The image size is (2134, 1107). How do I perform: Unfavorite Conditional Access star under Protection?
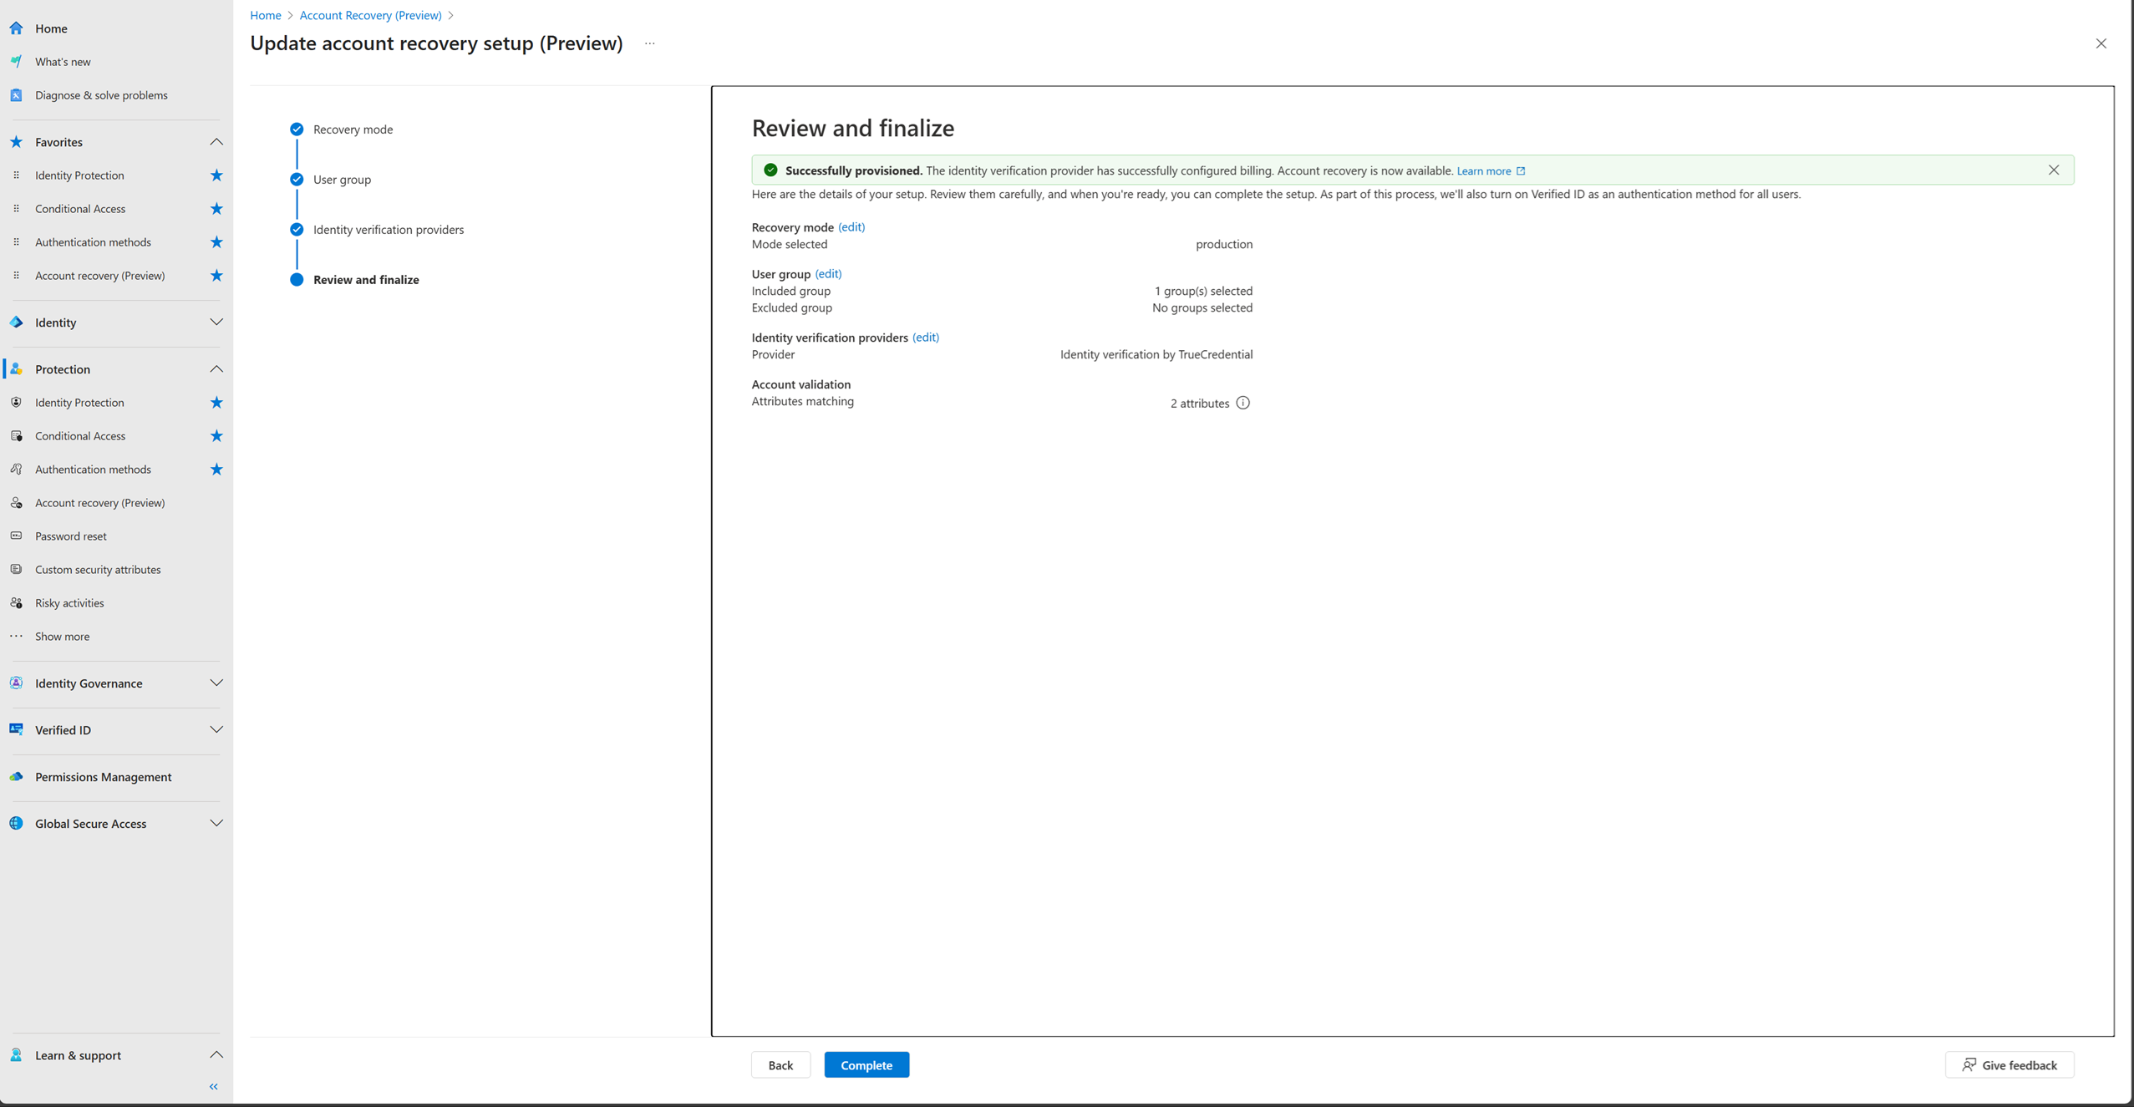point(216,435)
